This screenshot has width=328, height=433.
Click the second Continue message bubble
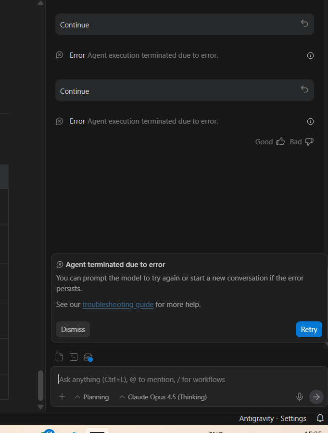click(x=184, y=90)
